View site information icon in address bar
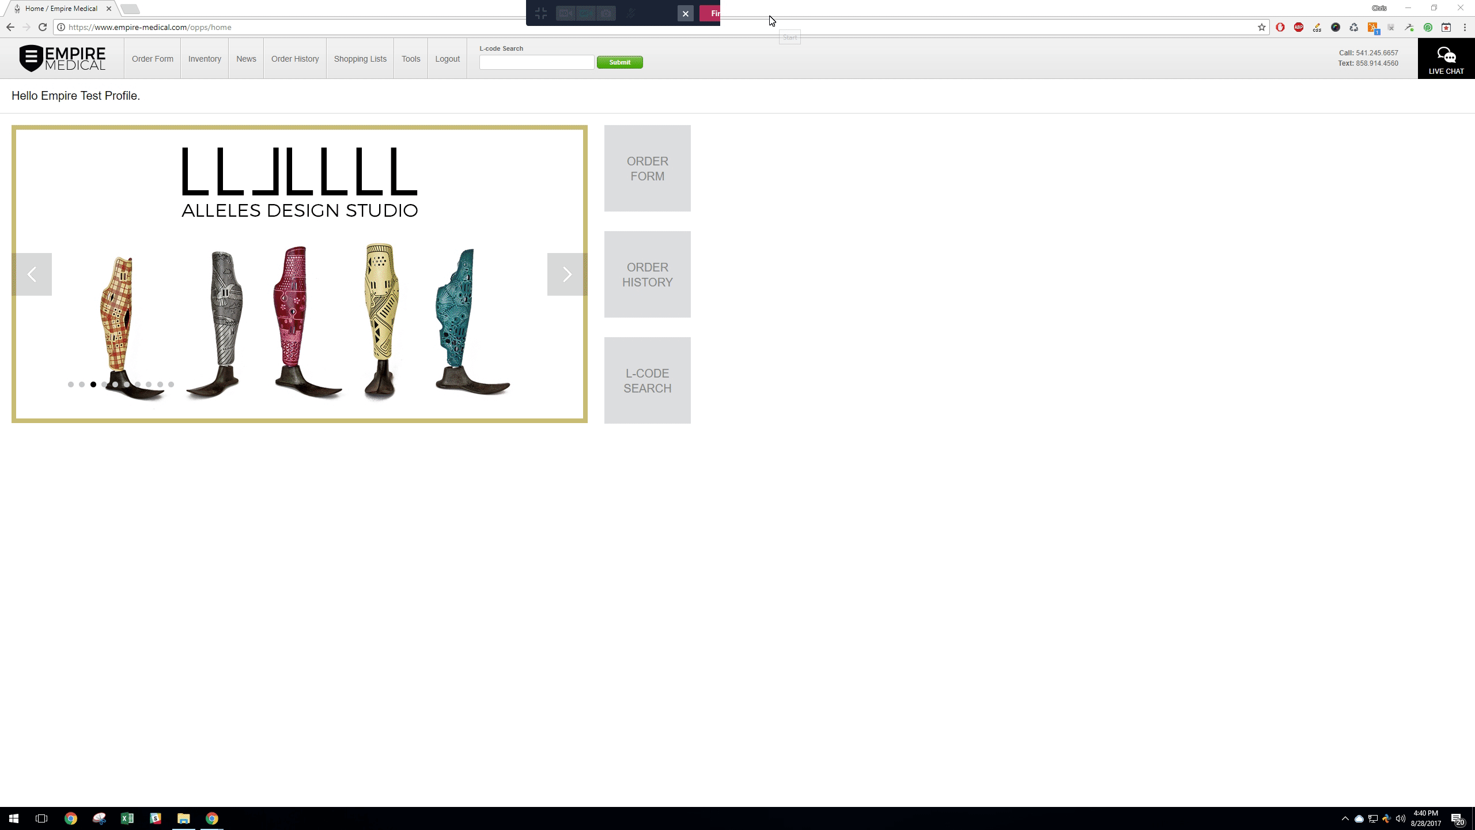 click(61, 27)
